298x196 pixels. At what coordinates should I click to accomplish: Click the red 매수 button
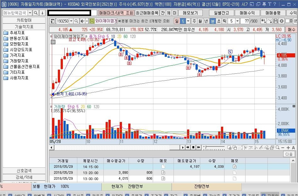click(x=291, y=29)
